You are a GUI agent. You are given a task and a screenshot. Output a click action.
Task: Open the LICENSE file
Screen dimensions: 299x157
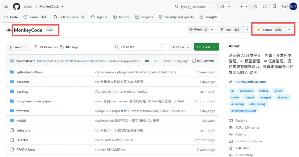pos(22,140)
